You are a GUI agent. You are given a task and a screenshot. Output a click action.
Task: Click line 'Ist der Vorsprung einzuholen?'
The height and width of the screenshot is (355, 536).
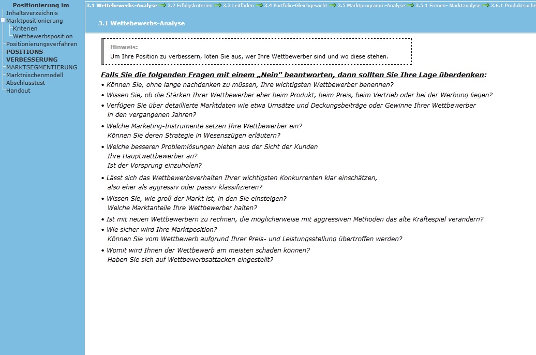coord(155,166)
